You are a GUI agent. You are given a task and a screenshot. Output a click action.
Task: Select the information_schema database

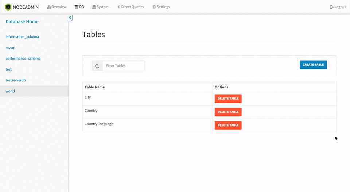pyautogui.click(x=22, y=37)
